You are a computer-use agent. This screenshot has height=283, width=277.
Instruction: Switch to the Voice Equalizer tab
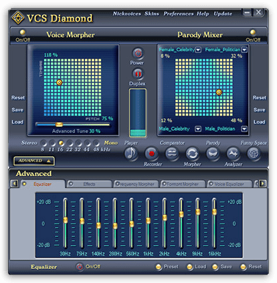coord(229,184)
